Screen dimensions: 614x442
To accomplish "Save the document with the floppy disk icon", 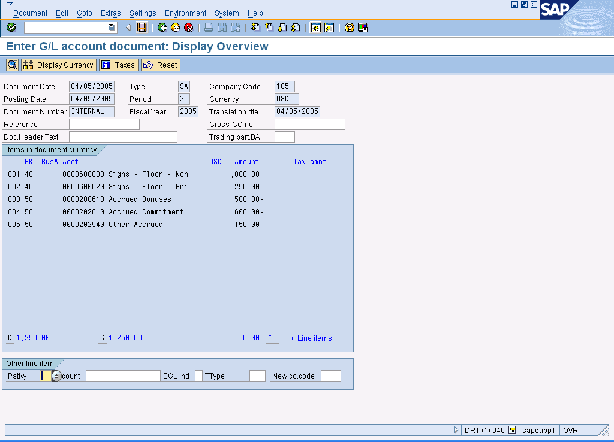I will pyautogui.click(x=142, y=28).
